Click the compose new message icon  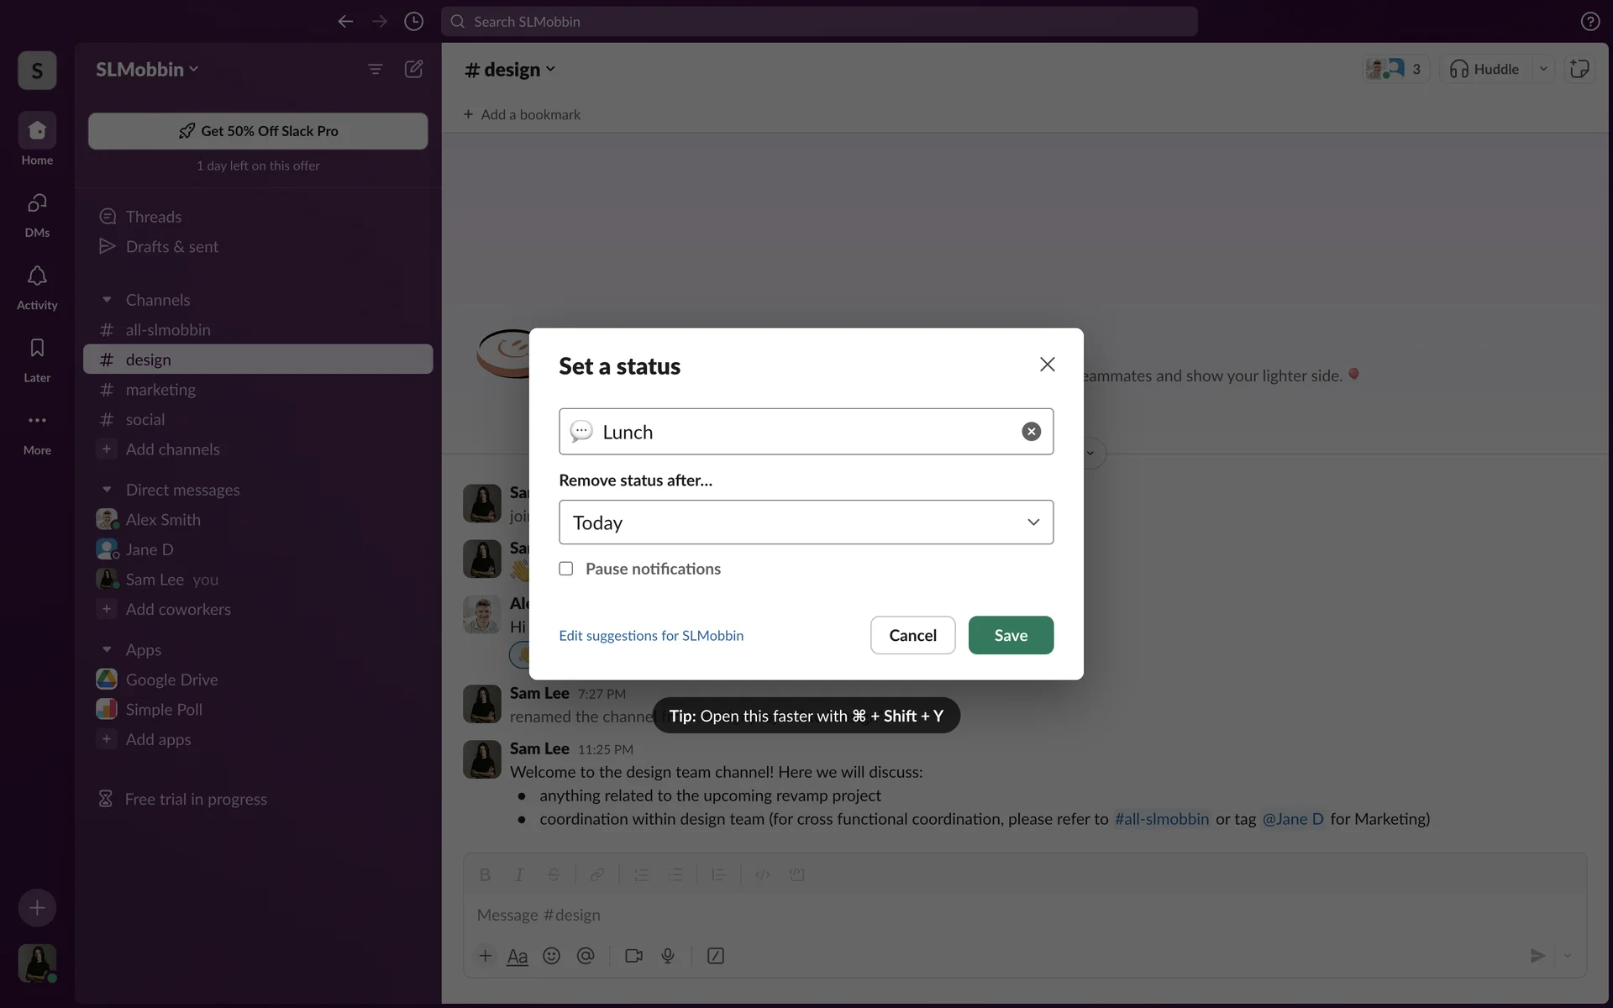tap(413, 69)
